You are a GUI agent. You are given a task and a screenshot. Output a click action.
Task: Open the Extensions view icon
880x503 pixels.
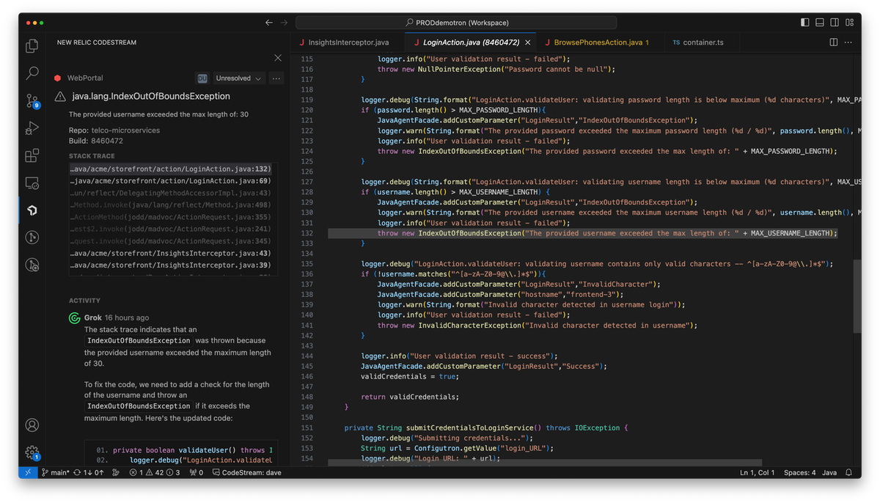[x=32, y=155]
